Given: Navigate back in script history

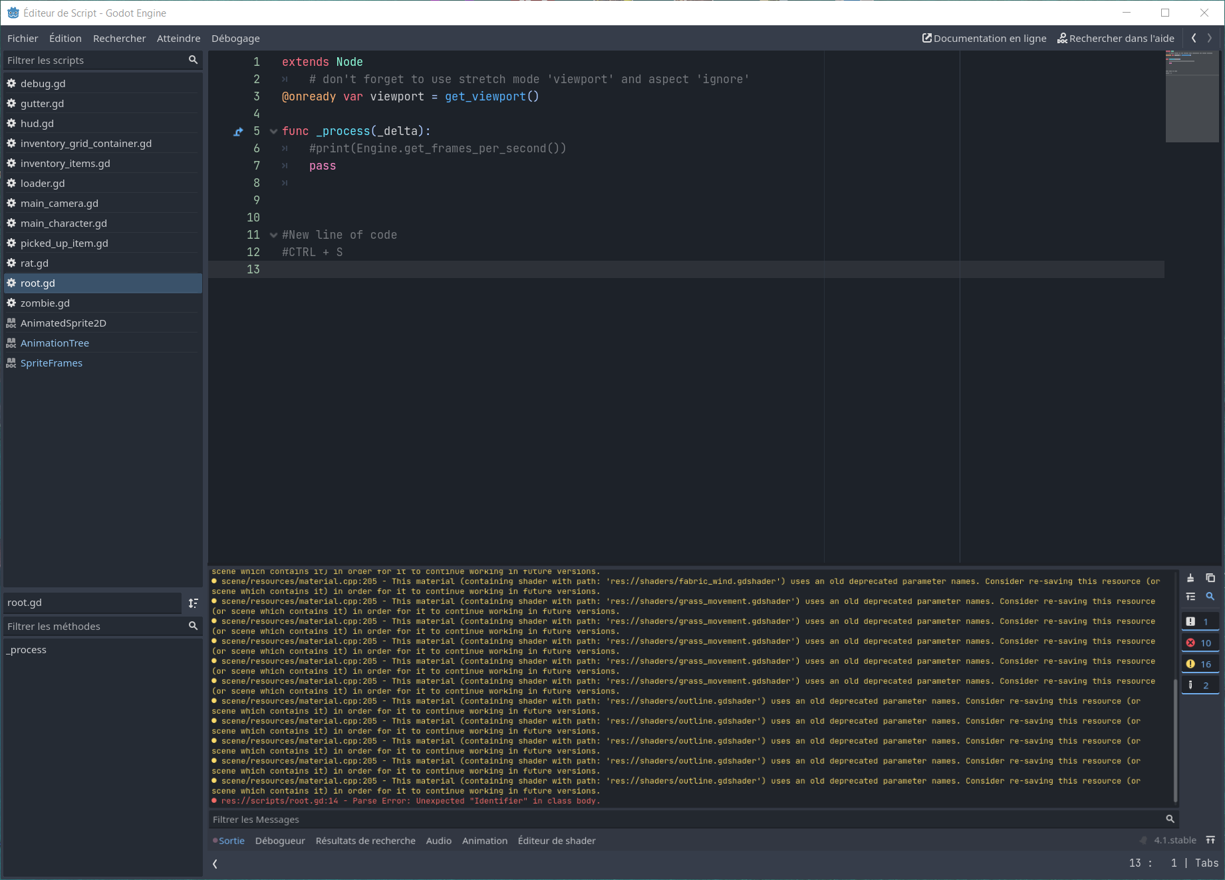Looking at the screenshot, I should coord(1193,38).
